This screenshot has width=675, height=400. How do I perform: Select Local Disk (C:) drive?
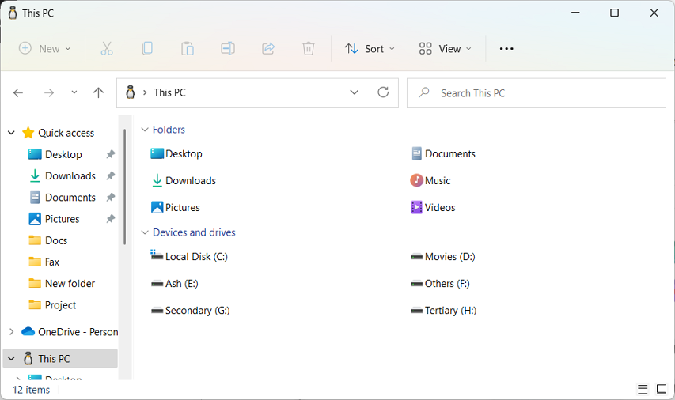click(x=189, y=256)
